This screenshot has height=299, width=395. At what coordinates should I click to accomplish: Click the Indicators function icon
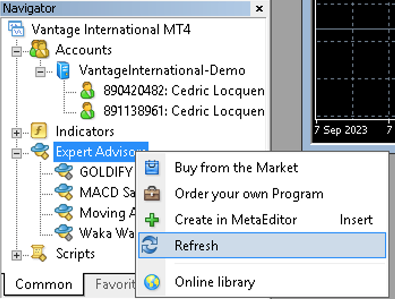tap(38, 131)
